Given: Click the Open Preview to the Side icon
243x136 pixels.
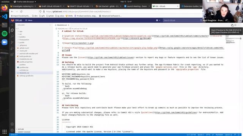Looking at the screenshot, I should [232, 25].
